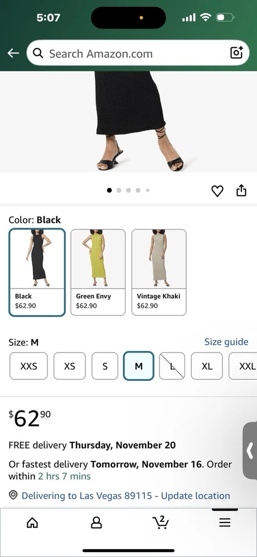Image resolution: width=257 pixels, height=557 pixels.
Task: Tap the location pin icon
Action: (x=13, y=495)
